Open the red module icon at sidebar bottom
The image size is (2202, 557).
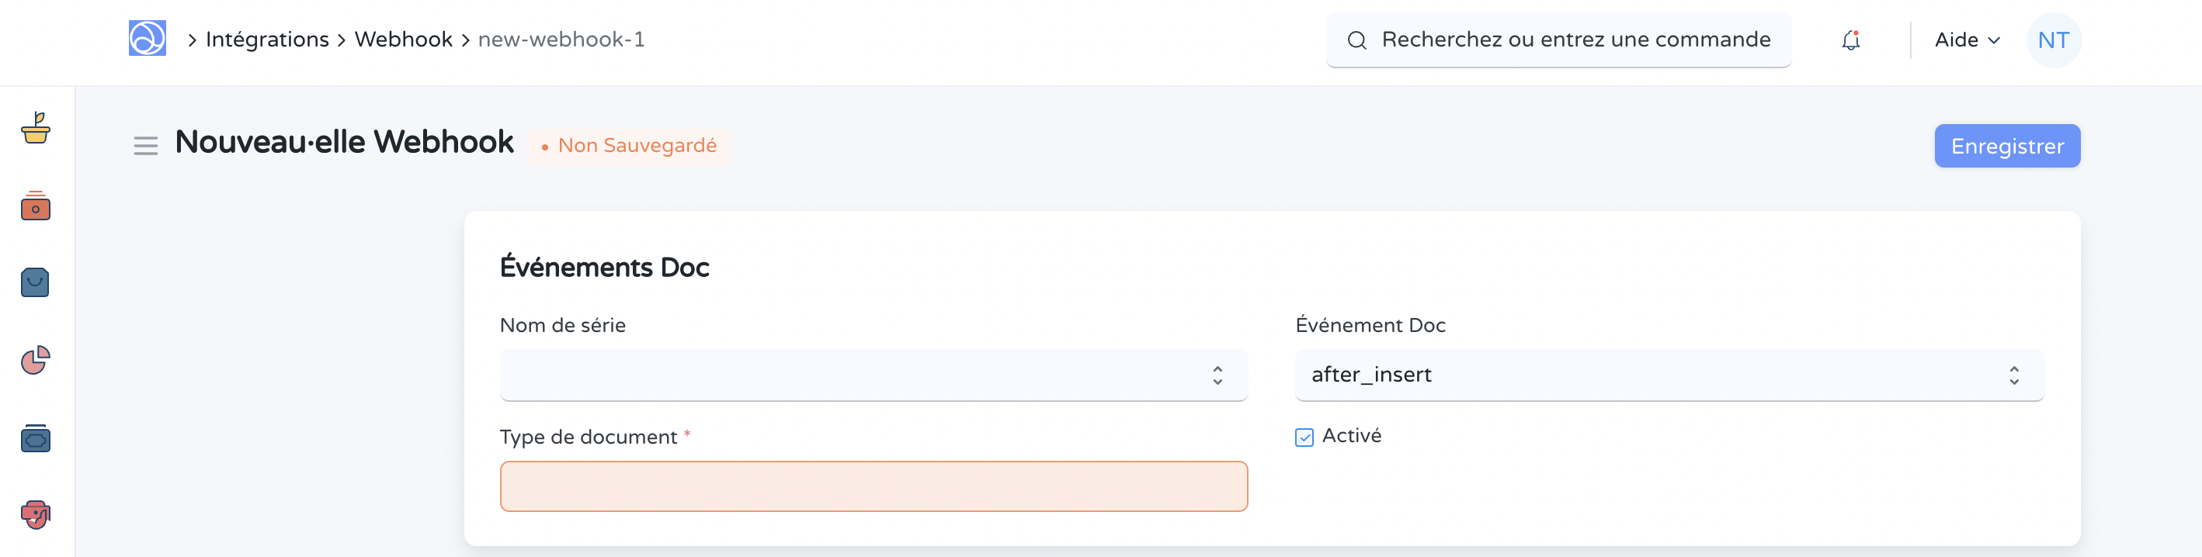point(35,514)
